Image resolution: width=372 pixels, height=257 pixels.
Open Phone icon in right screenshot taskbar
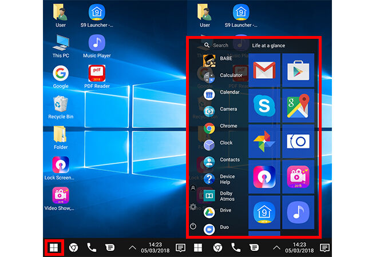click(x=236, y=247)
